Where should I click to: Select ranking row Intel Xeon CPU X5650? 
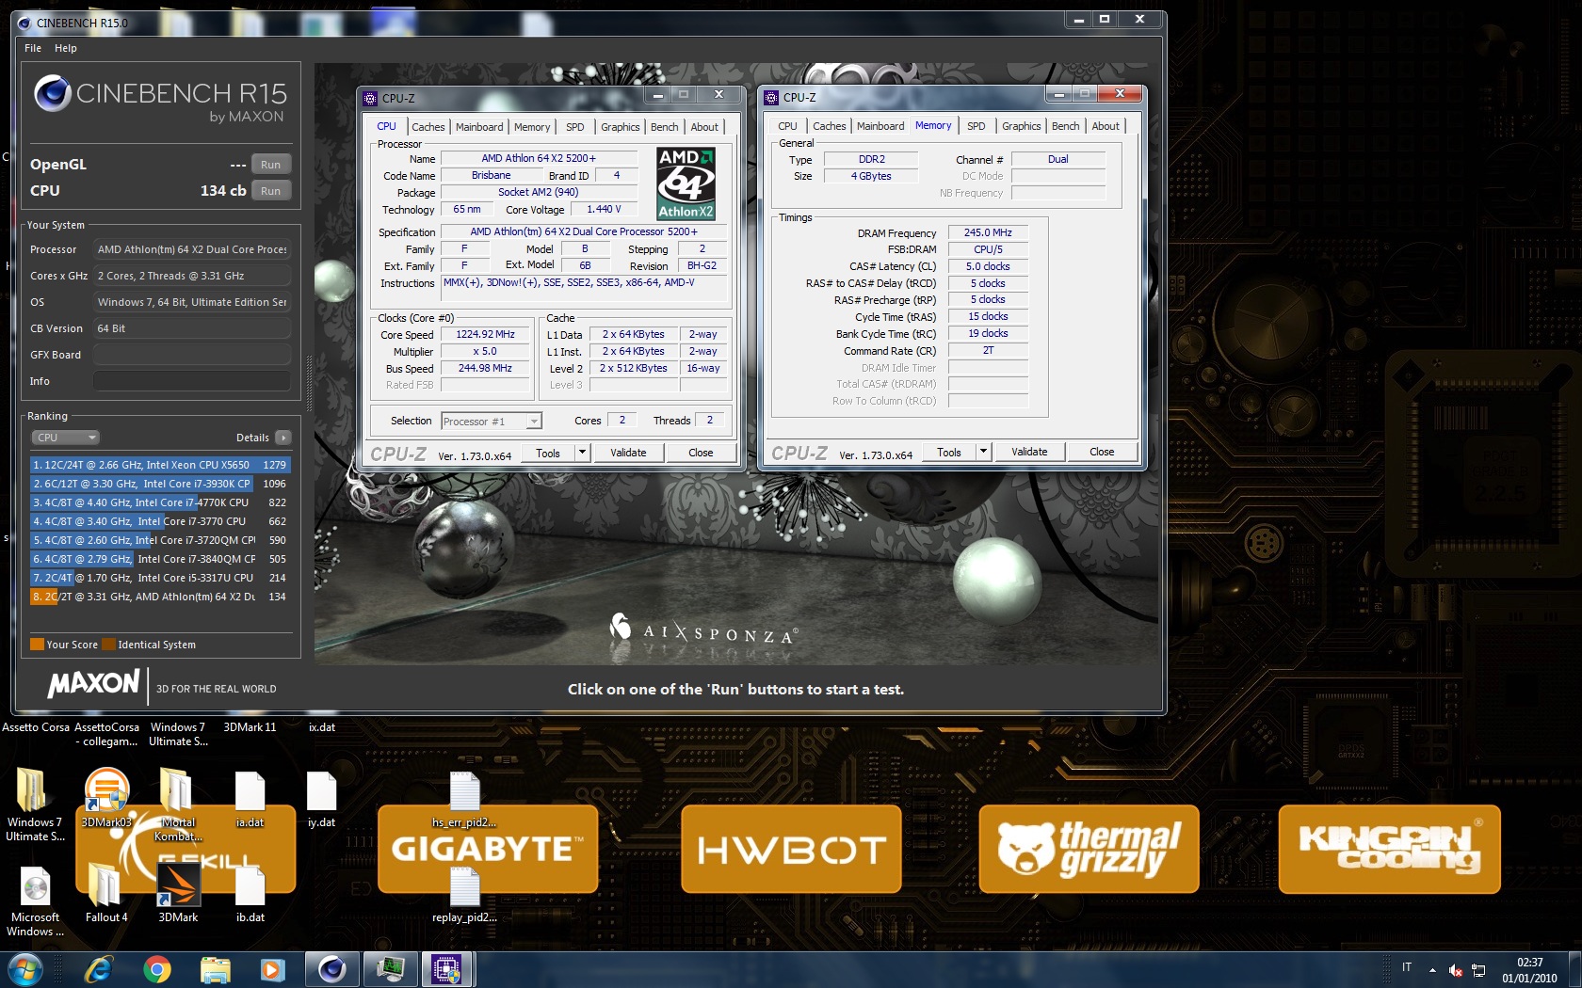(160, 465)
